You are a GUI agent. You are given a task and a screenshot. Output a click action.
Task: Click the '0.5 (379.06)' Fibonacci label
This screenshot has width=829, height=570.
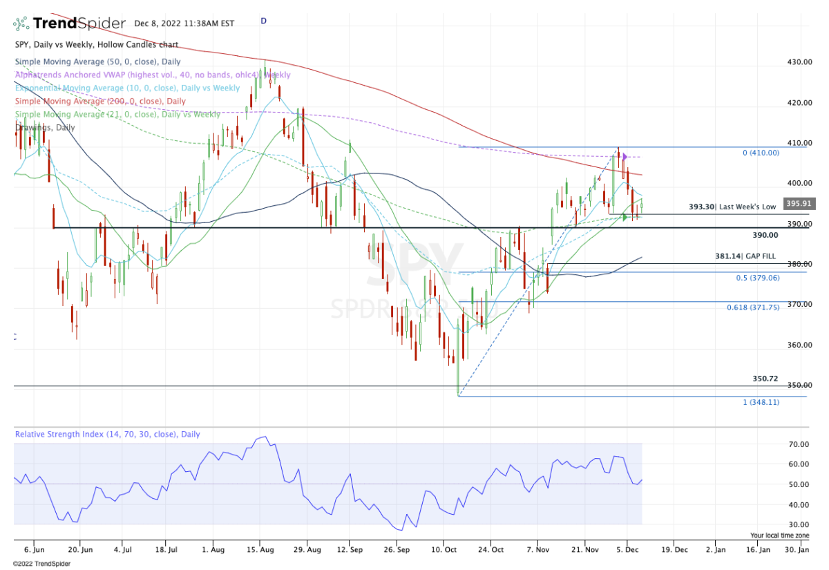[x=758, y=278]
